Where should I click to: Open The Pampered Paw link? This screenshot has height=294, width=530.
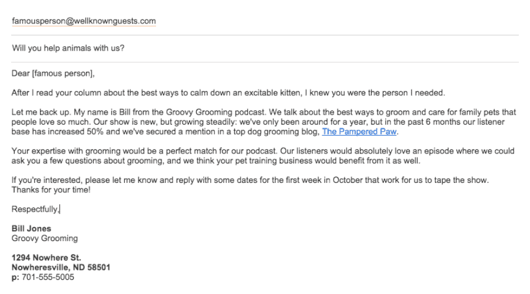point(360,131)
